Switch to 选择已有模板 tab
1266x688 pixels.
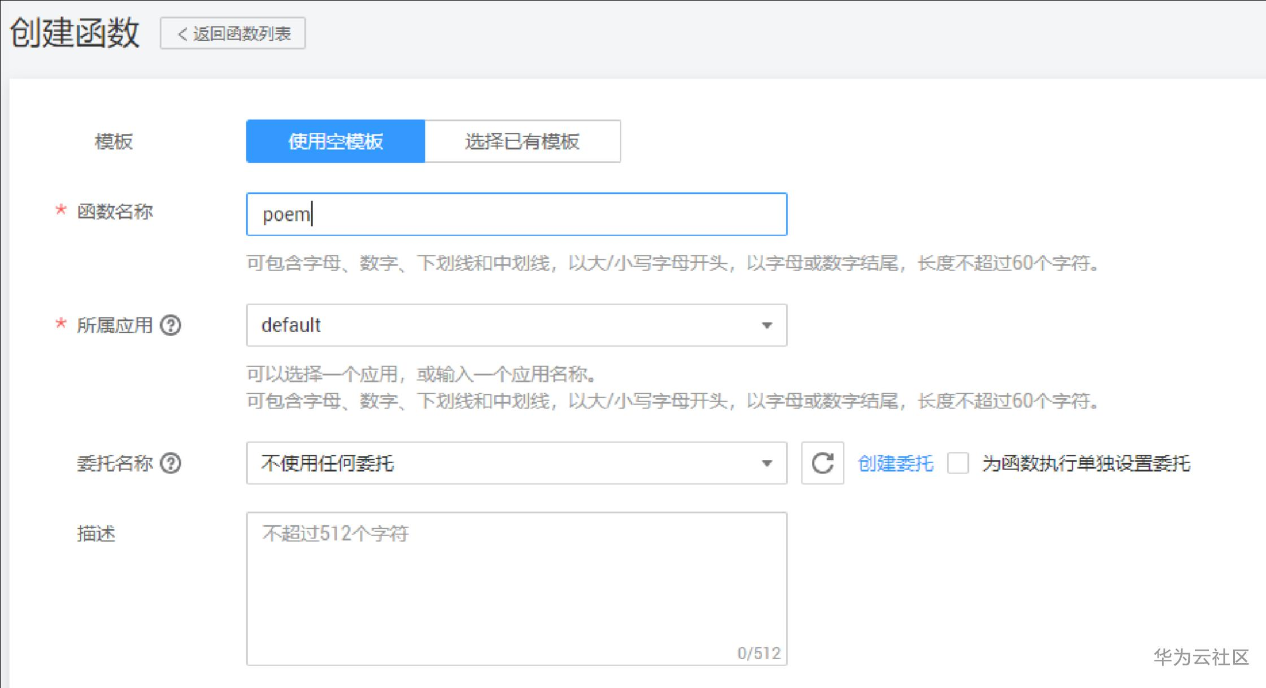[523, 141]
